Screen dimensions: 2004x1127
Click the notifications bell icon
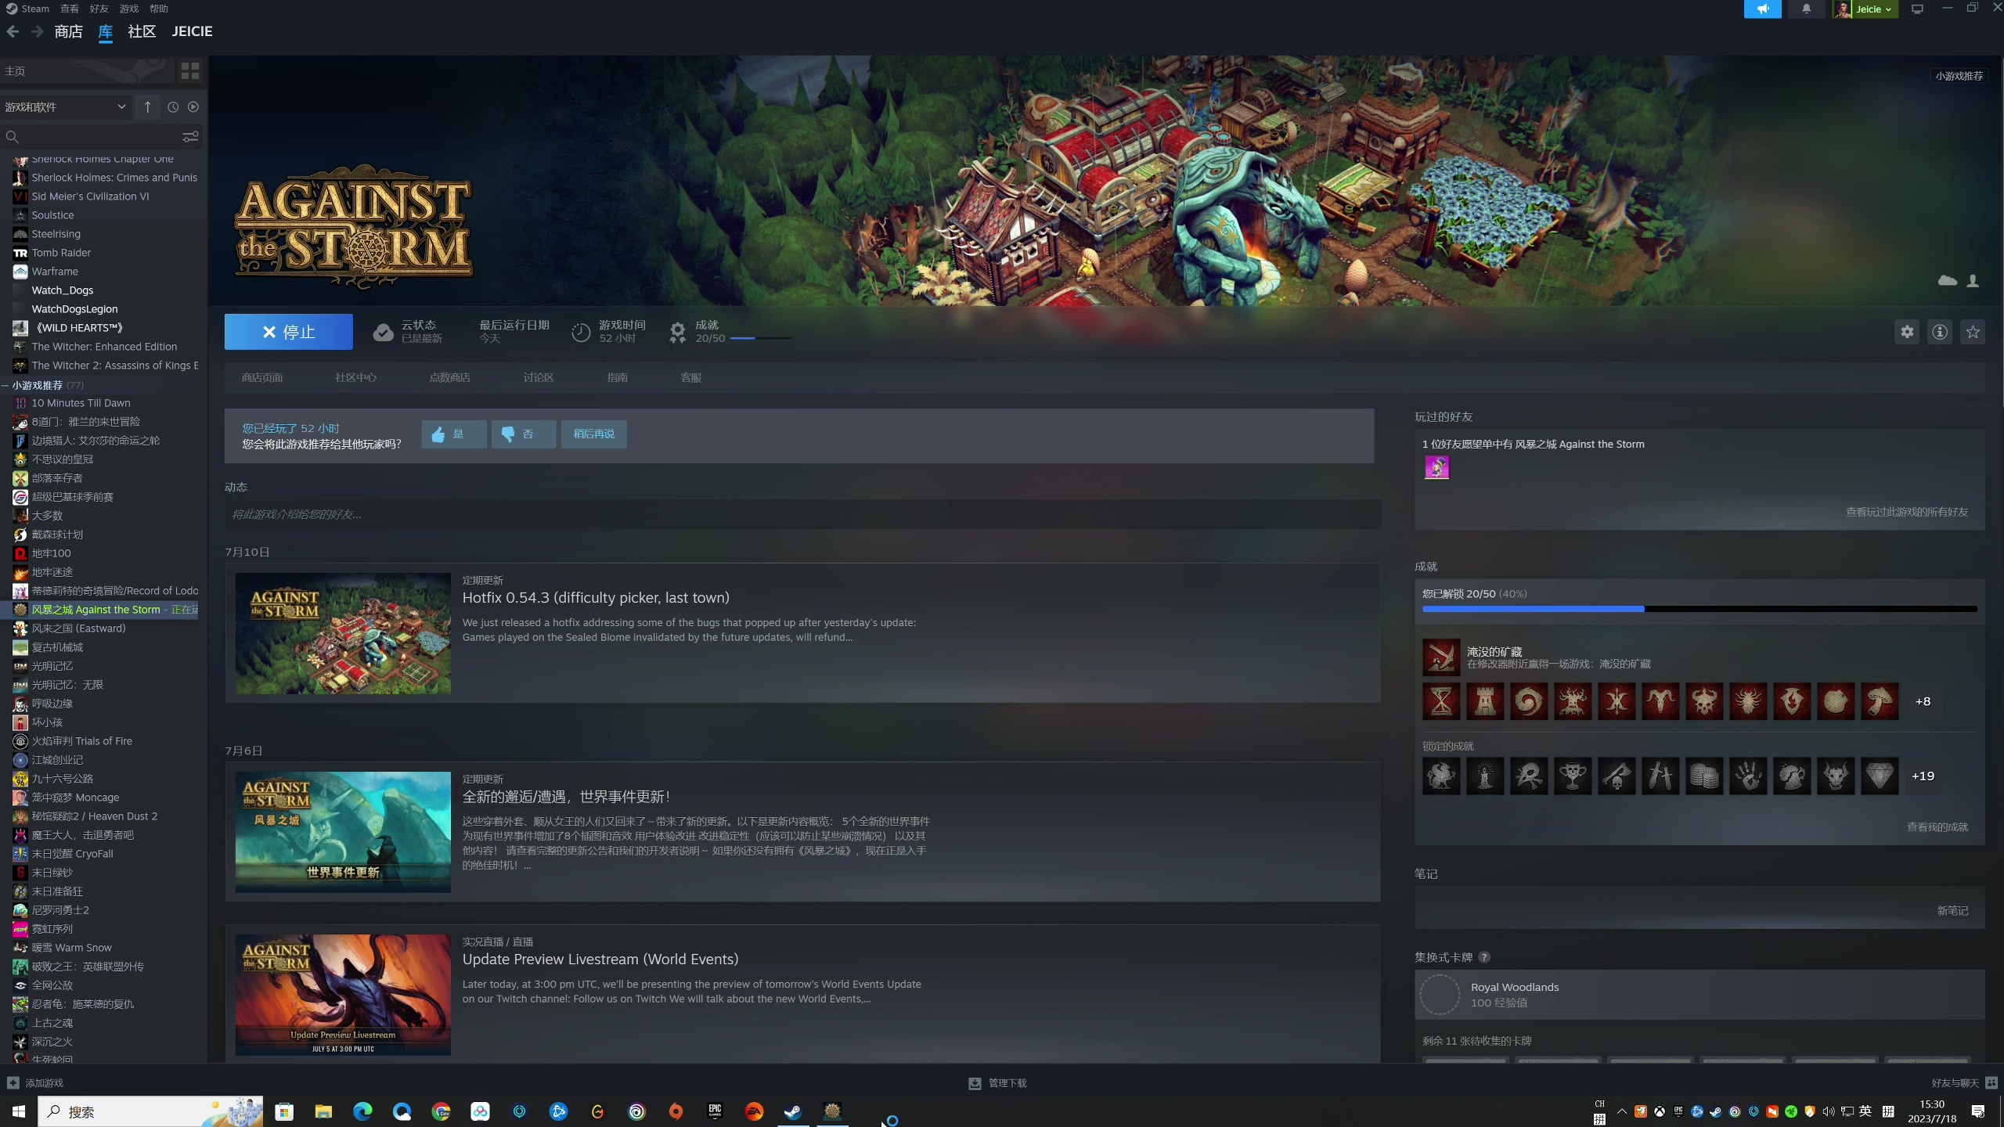pyautogui.click(x=1806, y=9)
